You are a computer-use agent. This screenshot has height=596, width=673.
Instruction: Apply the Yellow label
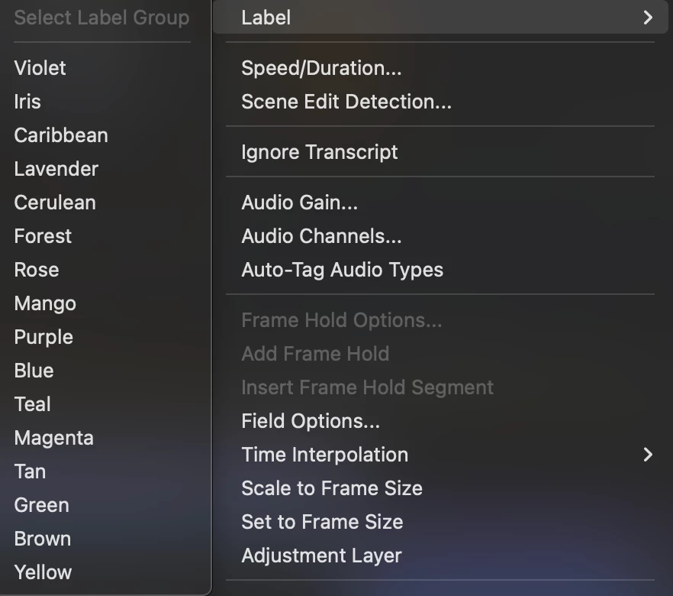pos(43,572)
